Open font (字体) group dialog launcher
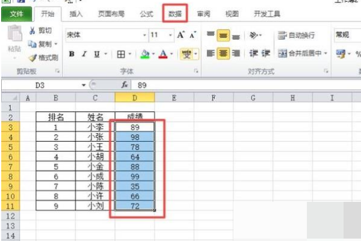361x241 pixels. (196, 71)
